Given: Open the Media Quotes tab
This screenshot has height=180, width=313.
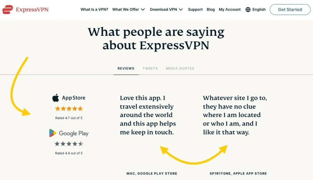Looking at the screenshot, I should [180, 68].
